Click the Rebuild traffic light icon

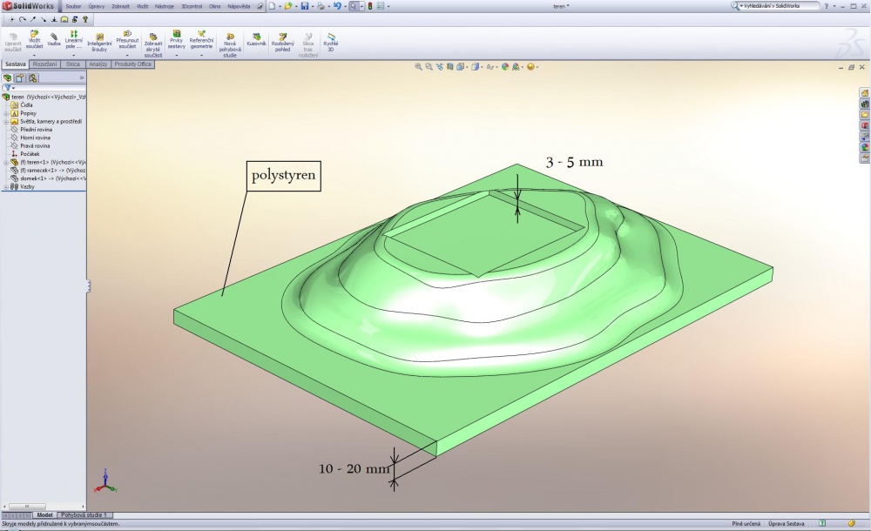tap(370, 6)
